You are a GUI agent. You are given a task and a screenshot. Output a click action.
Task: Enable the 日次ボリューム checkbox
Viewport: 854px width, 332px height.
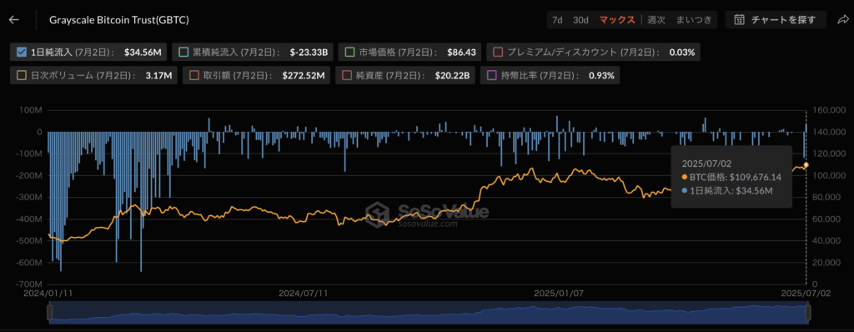point(22,76)
